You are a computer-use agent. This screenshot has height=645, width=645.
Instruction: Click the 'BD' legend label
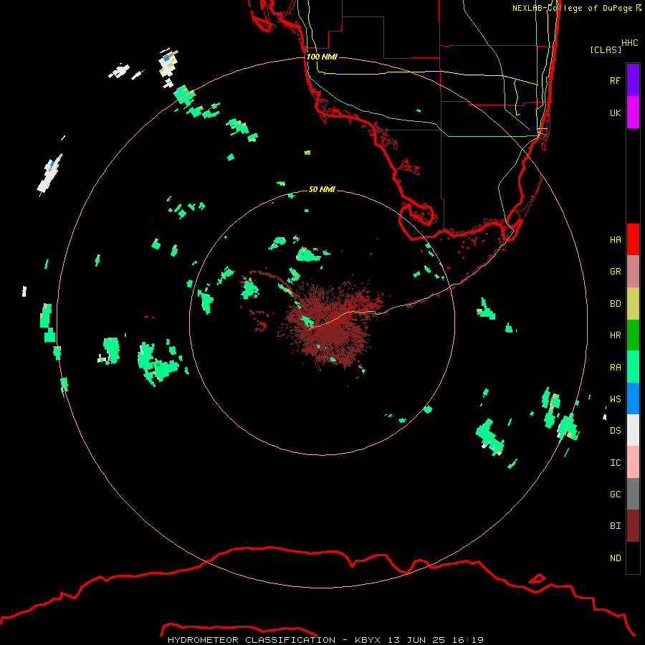click(x=615, y=304)
